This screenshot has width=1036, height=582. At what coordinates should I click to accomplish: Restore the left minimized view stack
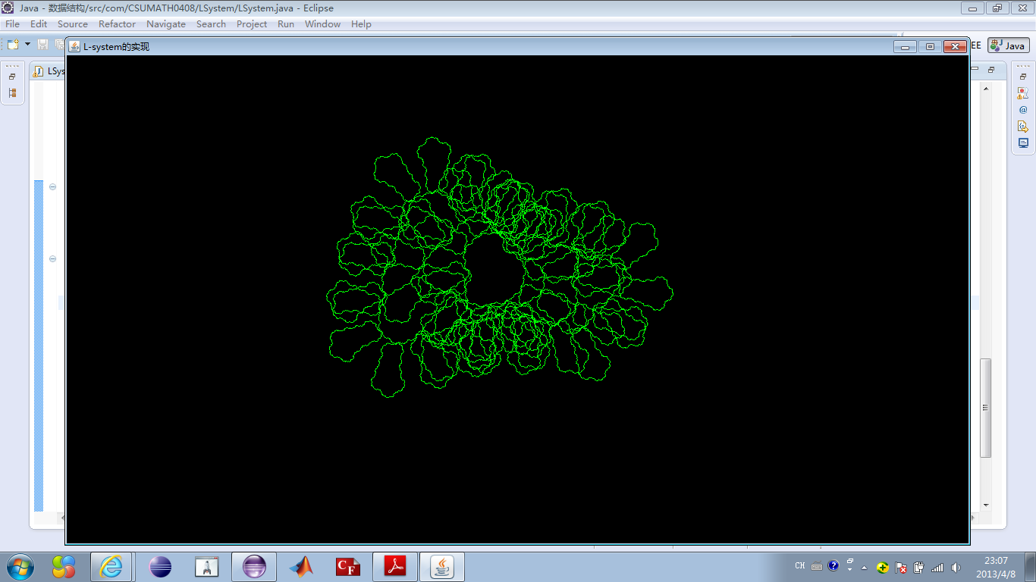click(x=12, y=77)
